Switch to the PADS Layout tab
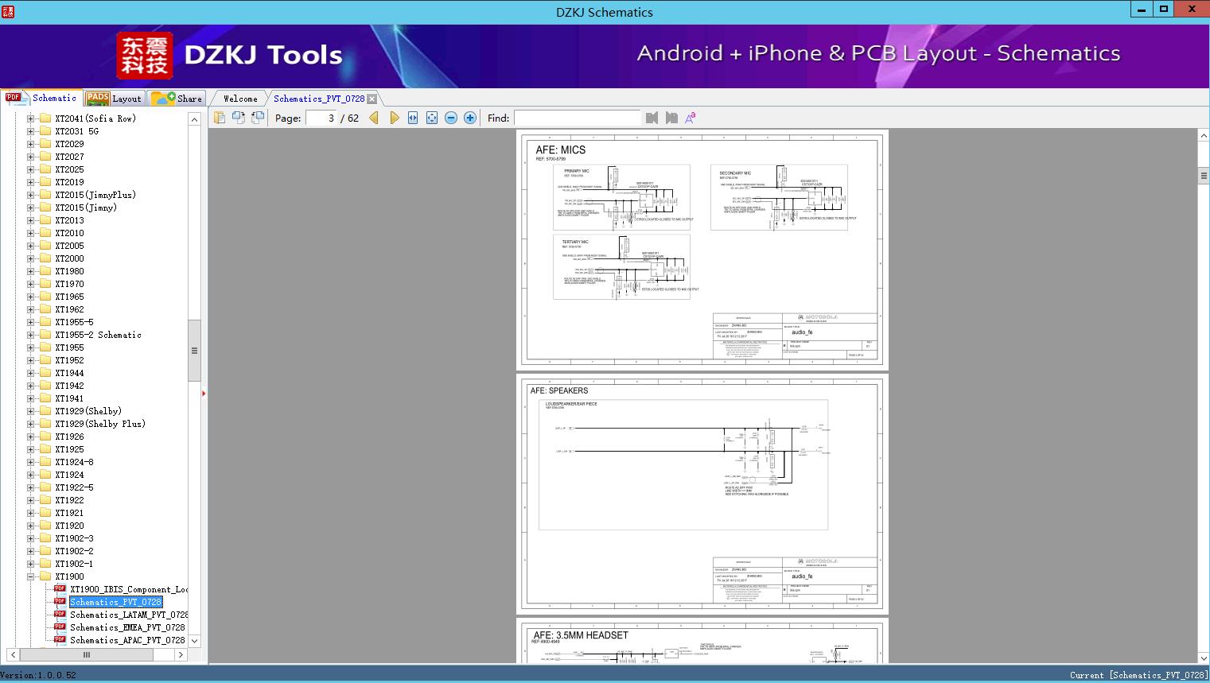Viewport: 1210px width, 683px height. [114, 98]
